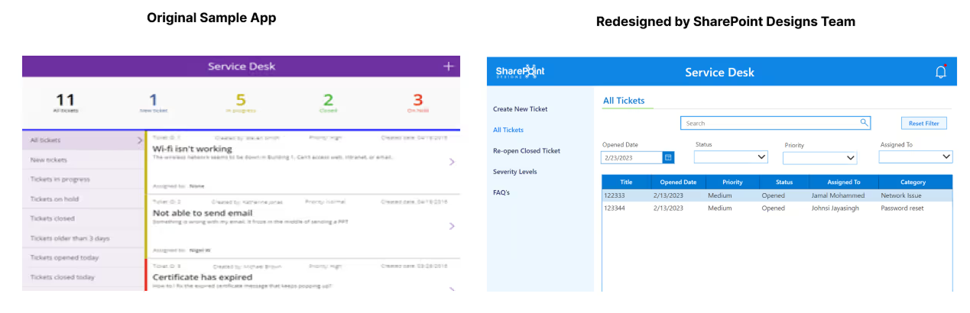Click the Reset Filter button
This screenshot has height=313, width=970.
click(x=924, y=123)
